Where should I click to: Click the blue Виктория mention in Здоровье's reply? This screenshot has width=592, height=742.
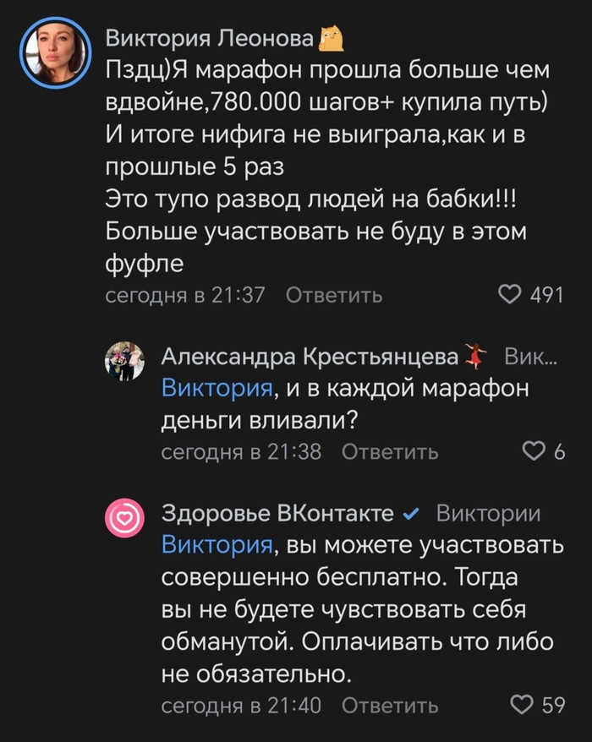pos(217,544)
